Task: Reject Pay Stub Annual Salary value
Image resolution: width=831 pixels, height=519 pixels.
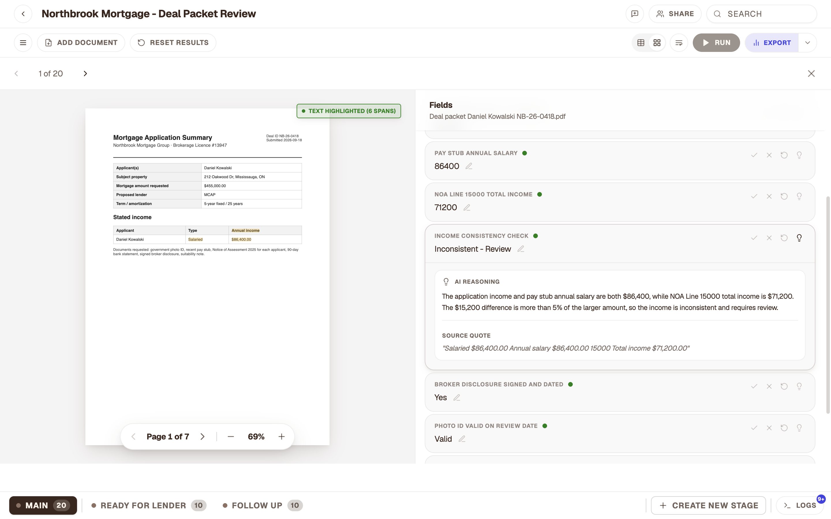Action: (x=769, y=155)
